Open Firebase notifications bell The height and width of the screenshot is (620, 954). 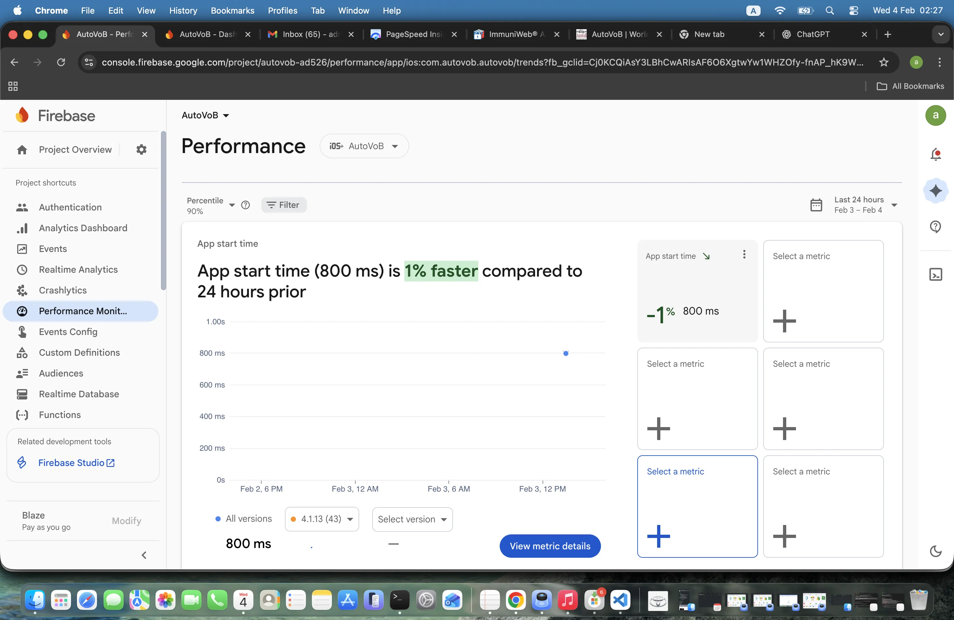tap(936, 155)
